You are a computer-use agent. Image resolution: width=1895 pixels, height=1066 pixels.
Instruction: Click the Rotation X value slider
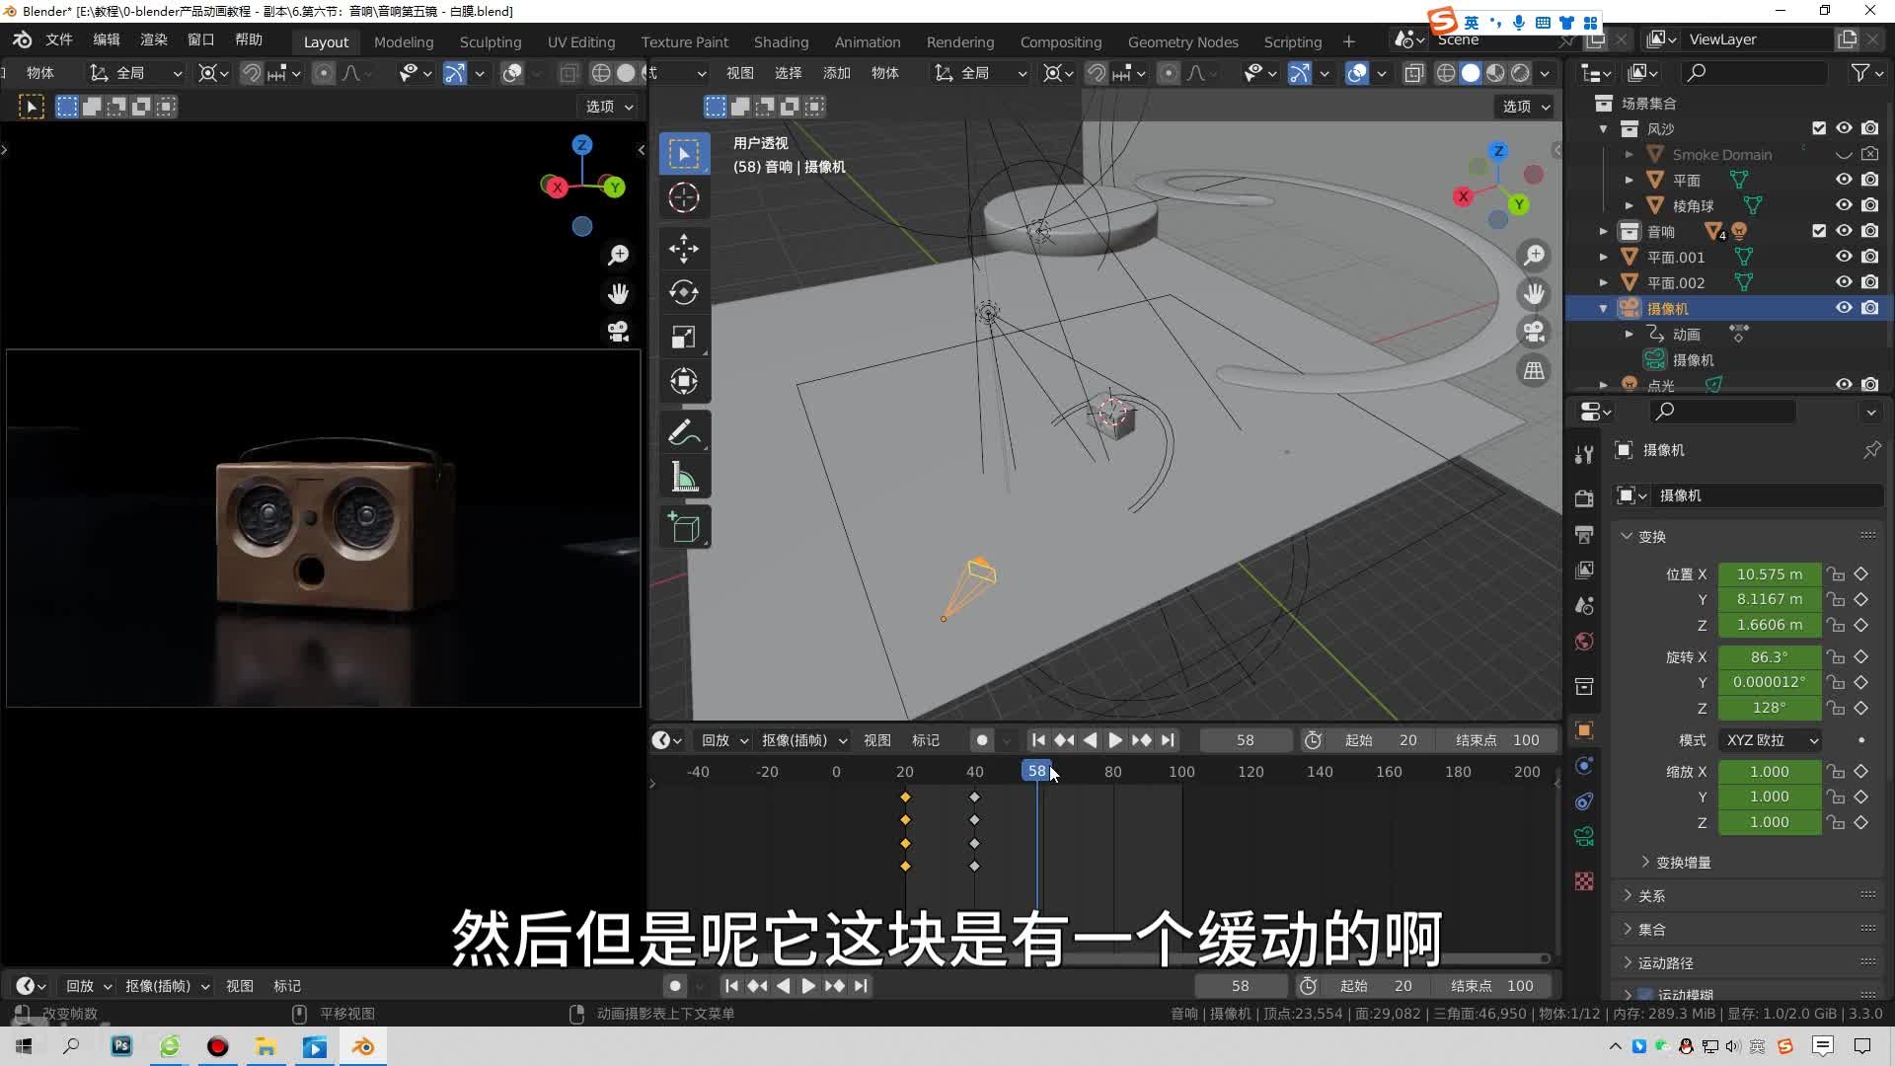(x=1768, y=656)
